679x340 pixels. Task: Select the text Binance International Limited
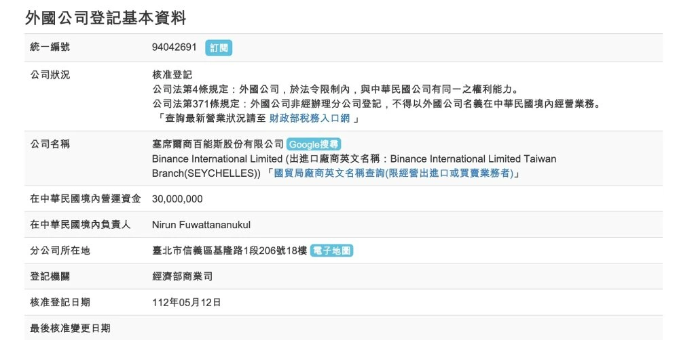217,158
